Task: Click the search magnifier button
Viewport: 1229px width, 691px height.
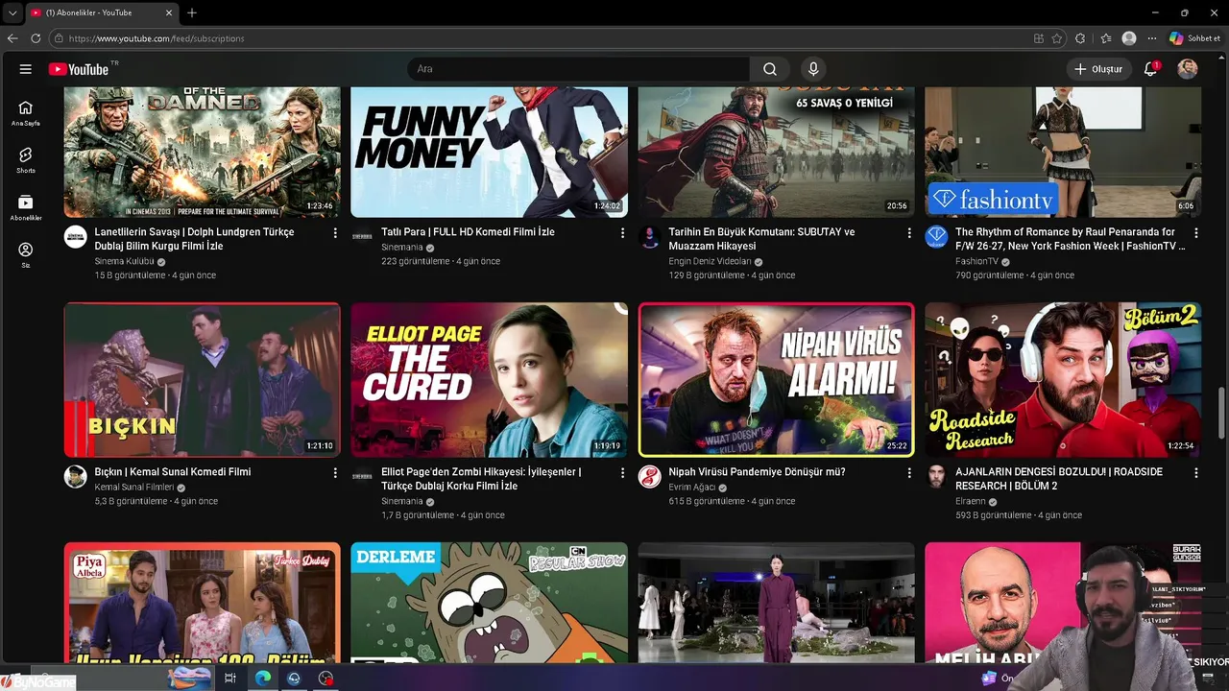Action: click(770, 69)
